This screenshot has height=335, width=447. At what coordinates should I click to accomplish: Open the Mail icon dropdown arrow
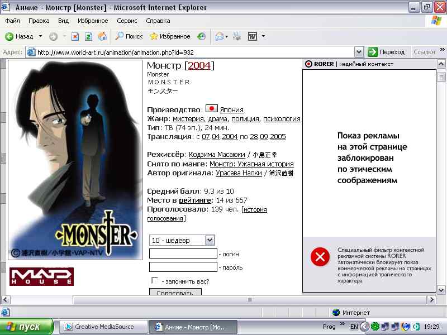[227, 36]
